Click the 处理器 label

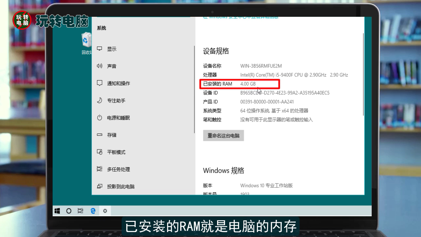pos(210,75)
